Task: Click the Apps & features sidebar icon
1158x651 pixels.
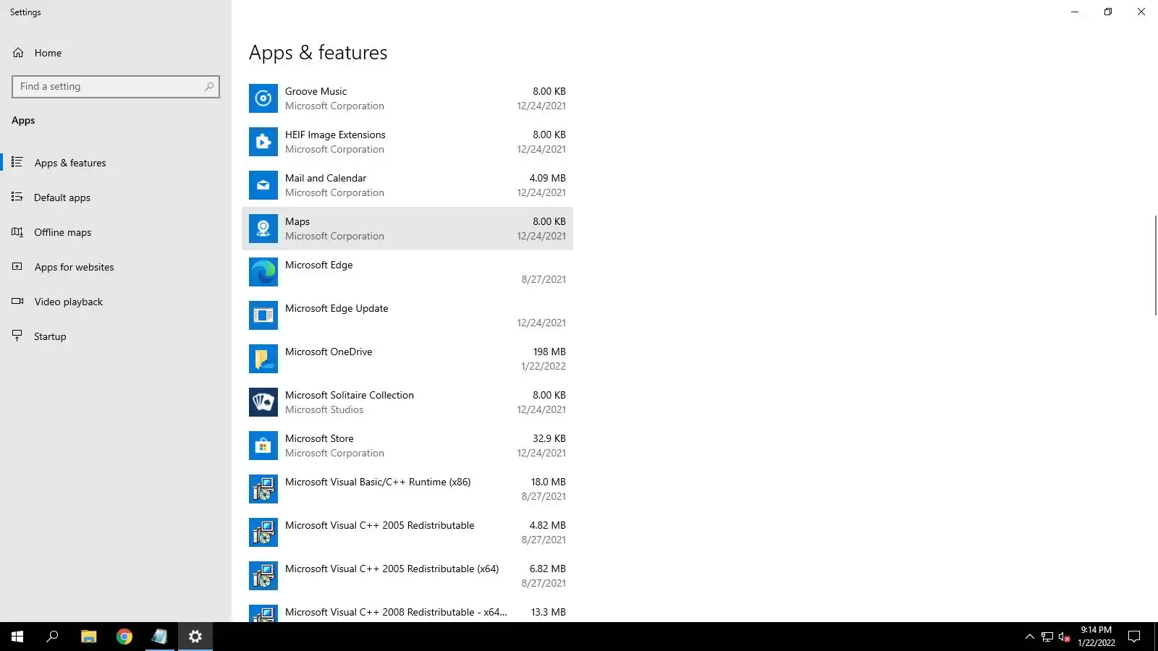Action: pos(17,162)
